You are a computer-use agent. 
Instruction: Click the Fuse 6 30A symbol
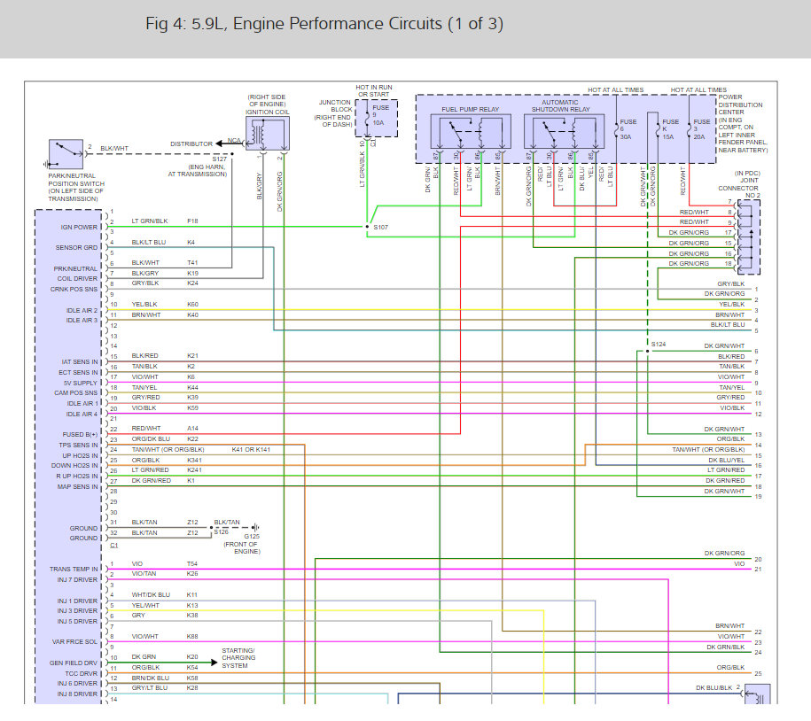coord(617,129)
